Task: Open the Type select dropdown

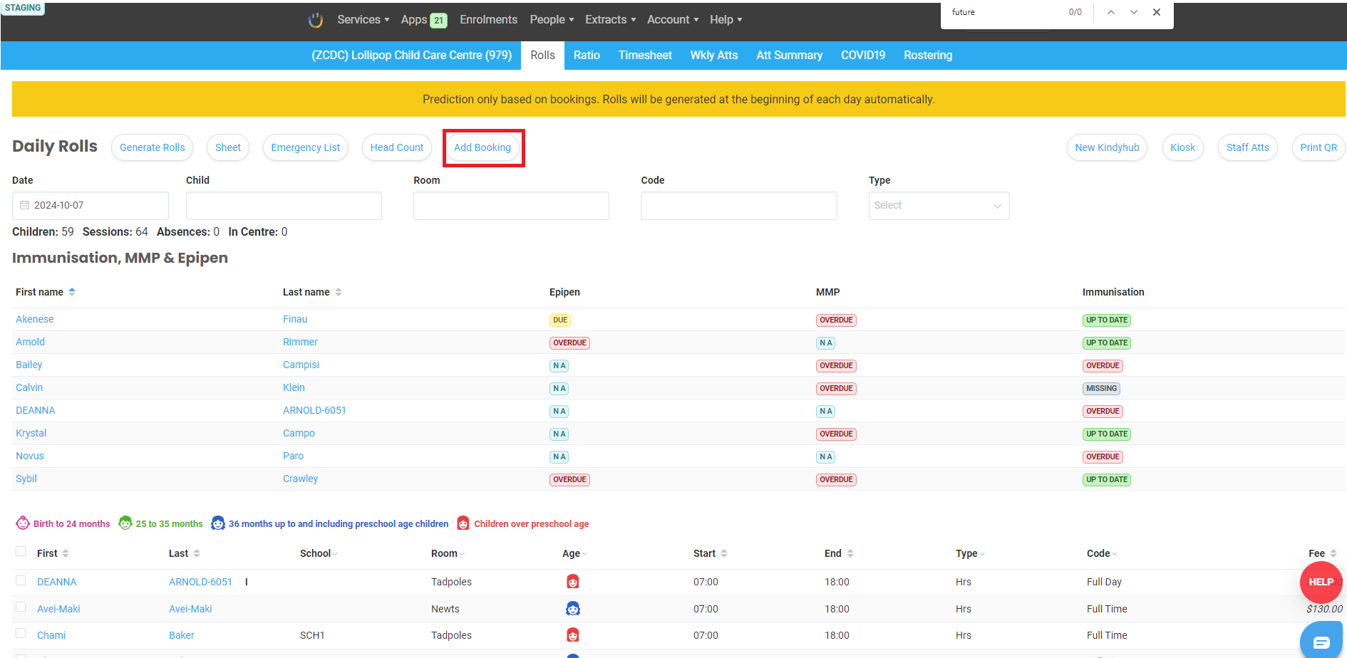Action: (939, 206)
